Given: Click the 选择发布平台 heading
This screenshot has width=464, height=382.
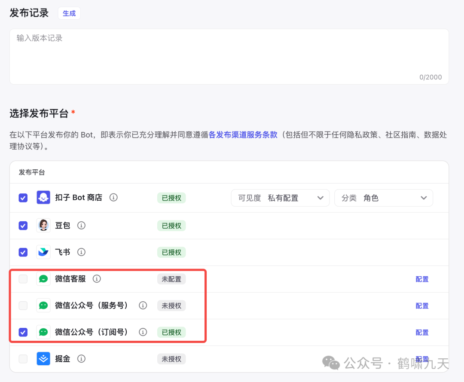Looking at the screenshot, I should [x=39, y=113].
